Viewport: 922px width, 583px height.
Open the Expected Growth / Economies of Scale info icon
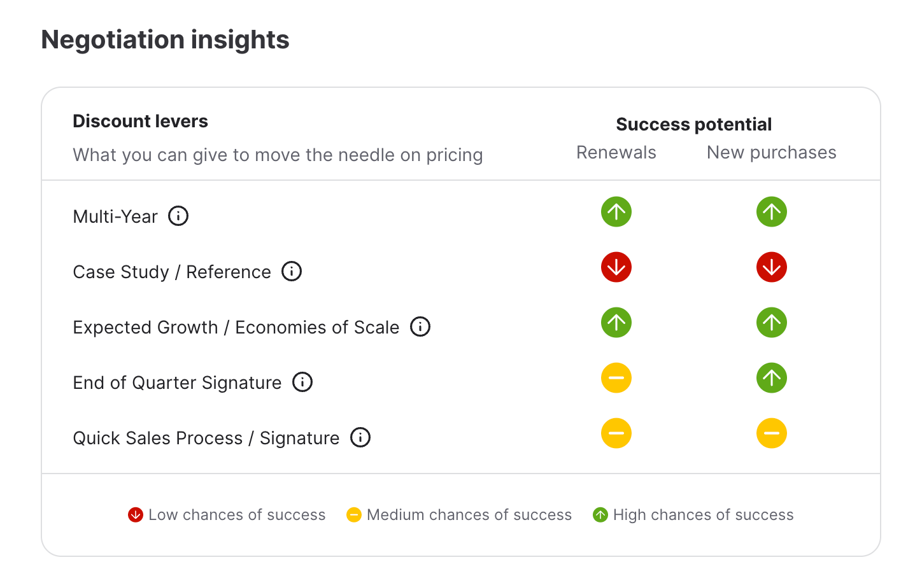[420, 327]
